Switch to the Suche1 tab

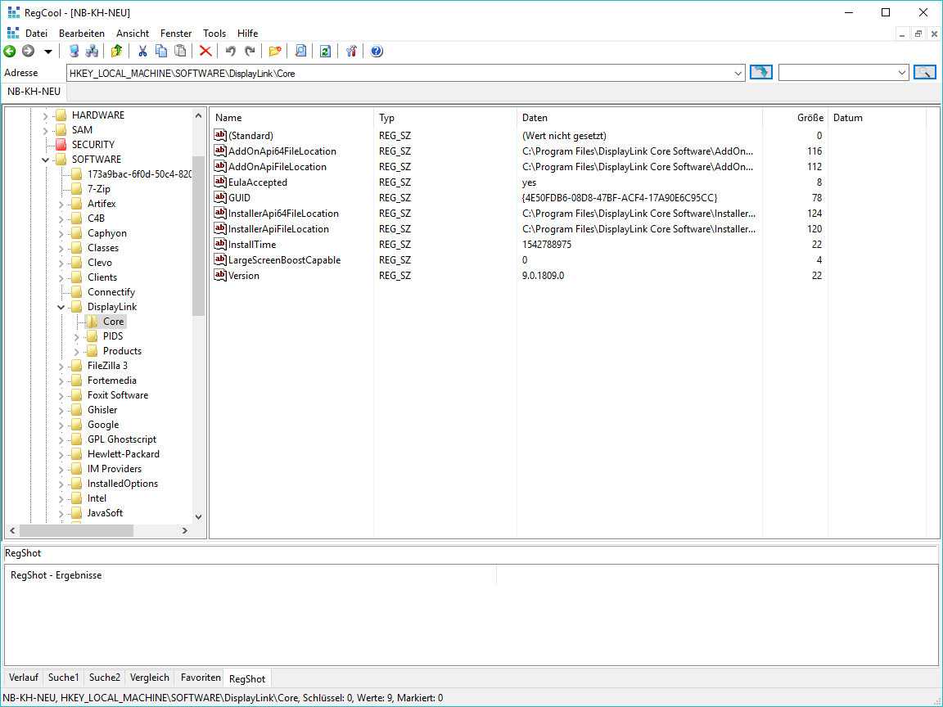pyautogui.click(x=63, y=678)
